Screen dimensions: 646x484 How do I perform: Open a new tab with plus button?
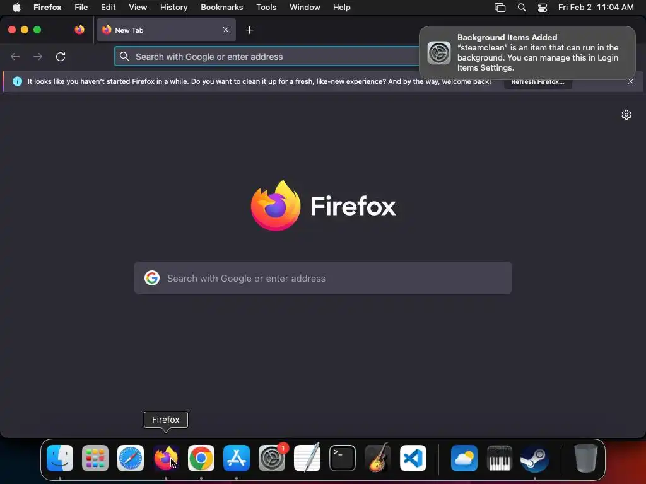click(249, 30)
